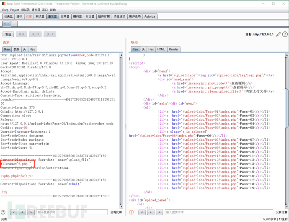The height and width of the screenshot is (222, 289).
Task: Go to previous match in request search
Action: coord(14,212)
